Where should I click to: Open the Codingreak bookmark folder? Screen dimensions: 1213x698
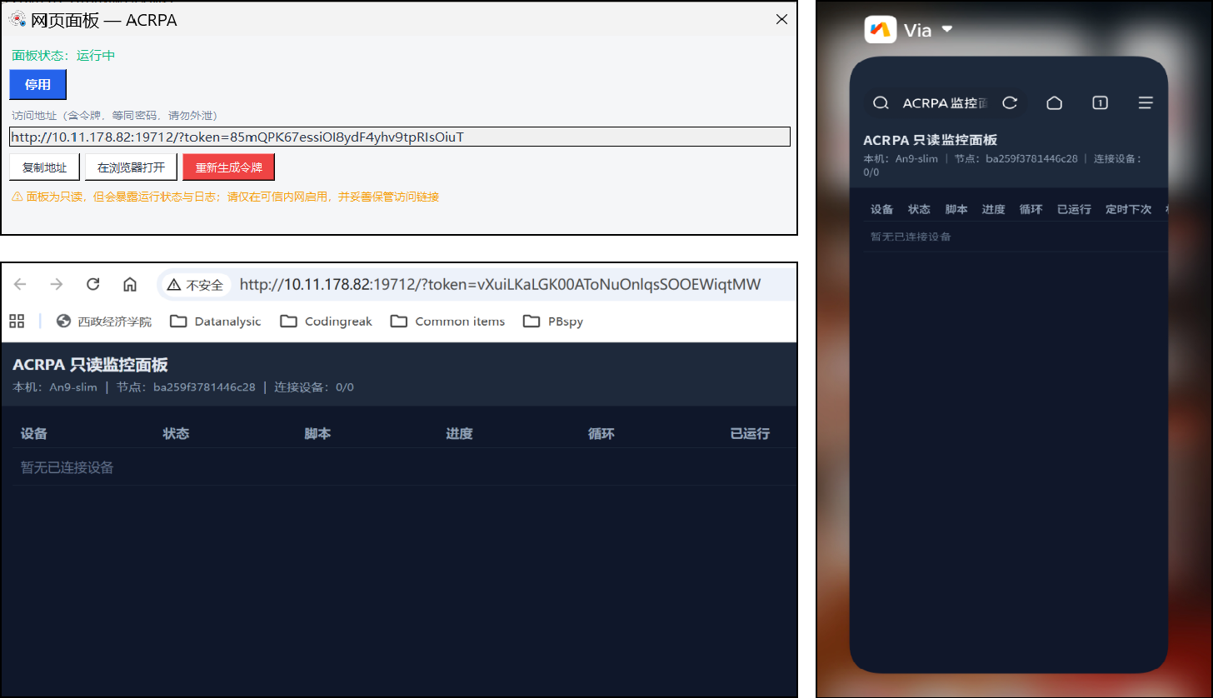326,322
